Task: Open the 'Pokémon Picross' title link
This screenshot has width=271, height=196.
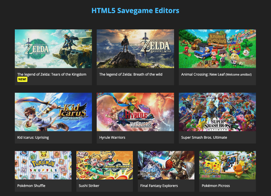Action: point(216,186)
